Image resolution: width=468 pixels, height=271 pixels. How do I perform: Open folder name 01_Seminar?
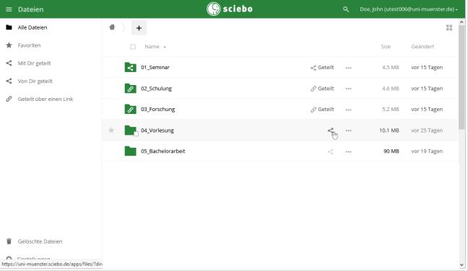tap(155, 67)
